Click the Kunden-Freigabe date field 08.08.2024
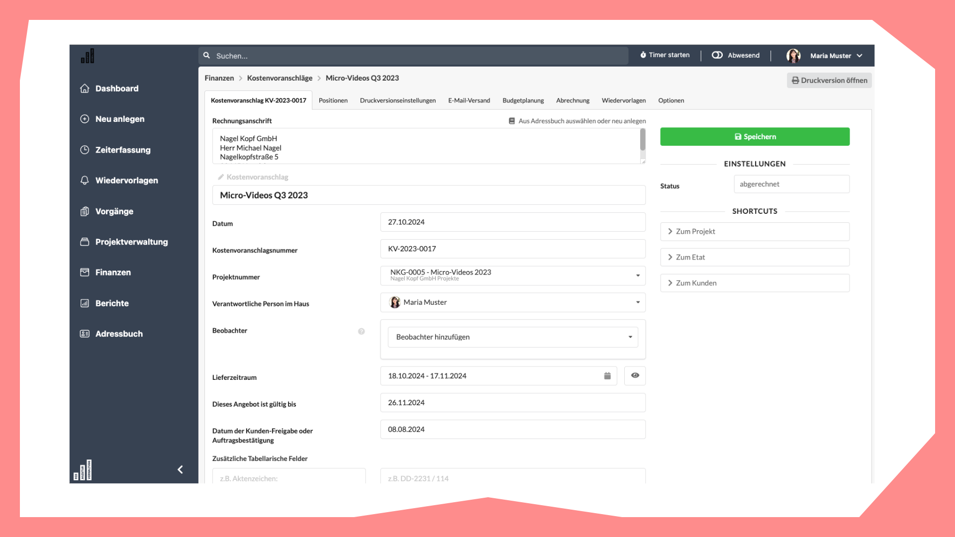 513,430
